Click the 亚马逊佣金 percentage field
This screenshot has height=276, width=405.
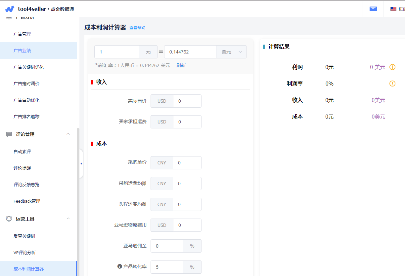pyautogui.click(x=167, y=246)
